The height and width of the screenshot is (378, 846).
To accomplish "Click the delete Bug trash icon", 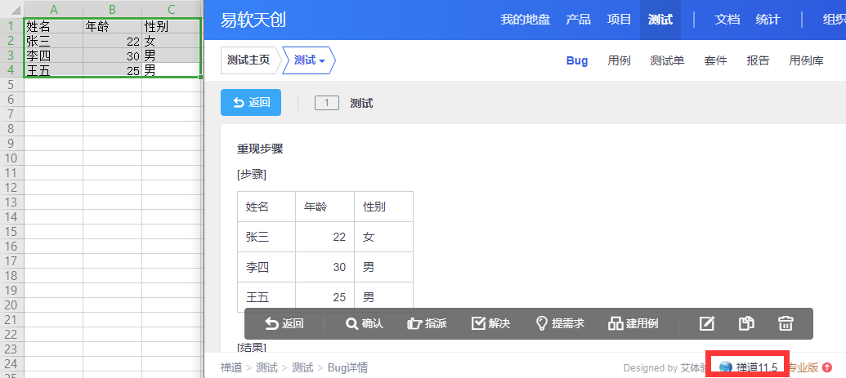I will pos(786,323).
